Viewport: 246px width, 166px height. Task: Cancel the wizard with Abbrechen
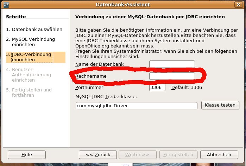[x=219, y=155]
